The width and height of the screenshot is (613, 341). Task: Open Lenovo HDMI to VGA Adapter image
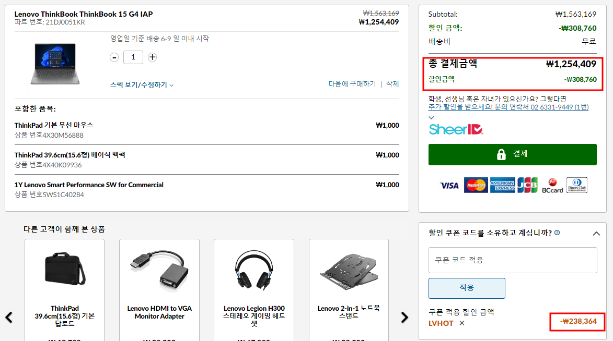point(159,271)
